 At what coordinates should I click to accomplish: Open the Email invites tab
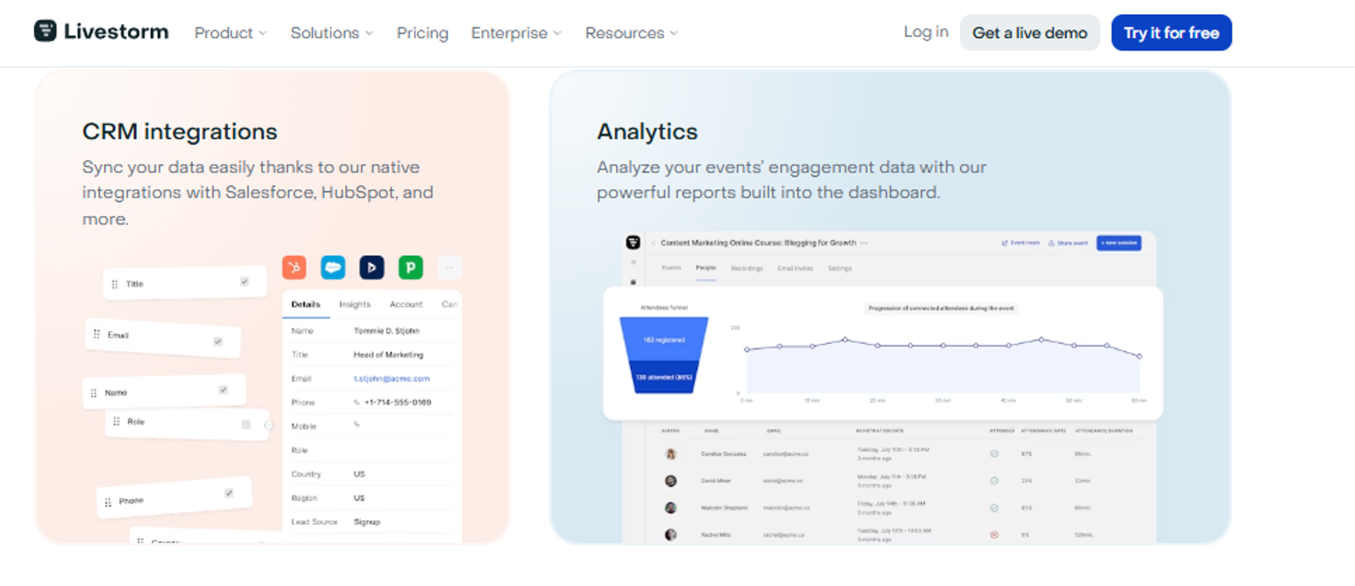point(795,269)
